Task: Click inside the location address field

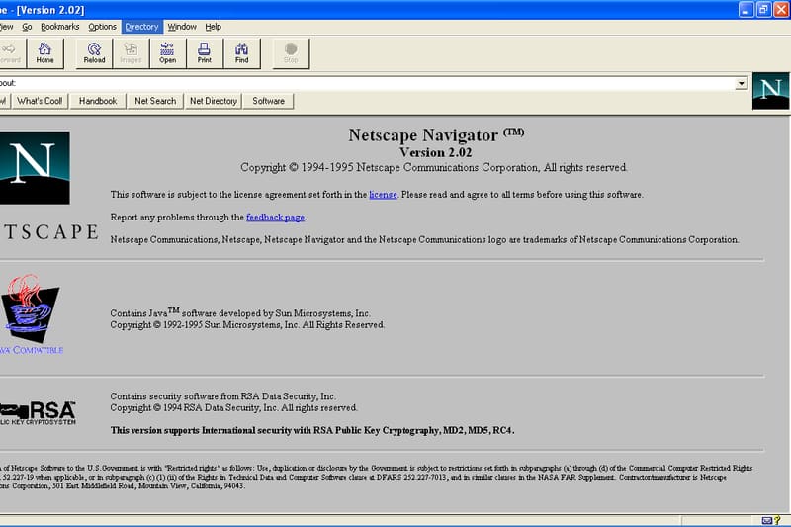Action: point(367,83)
